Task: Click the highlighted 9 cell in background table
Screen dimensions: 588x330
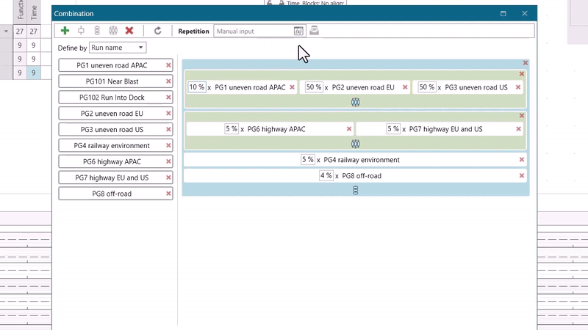Action: pos(34,73)
